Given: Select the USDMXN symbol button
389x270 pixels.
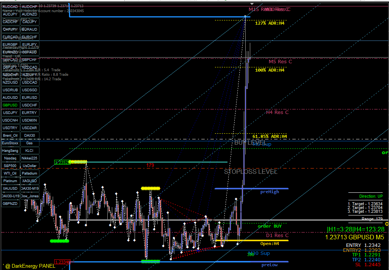Looking at the screenshot, I should click(x=30, y=120).
